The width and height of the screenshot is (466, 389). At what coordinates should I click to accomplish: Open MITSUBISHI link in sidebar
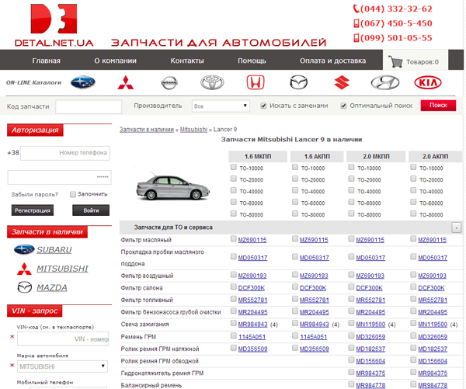tap(62, 269)
